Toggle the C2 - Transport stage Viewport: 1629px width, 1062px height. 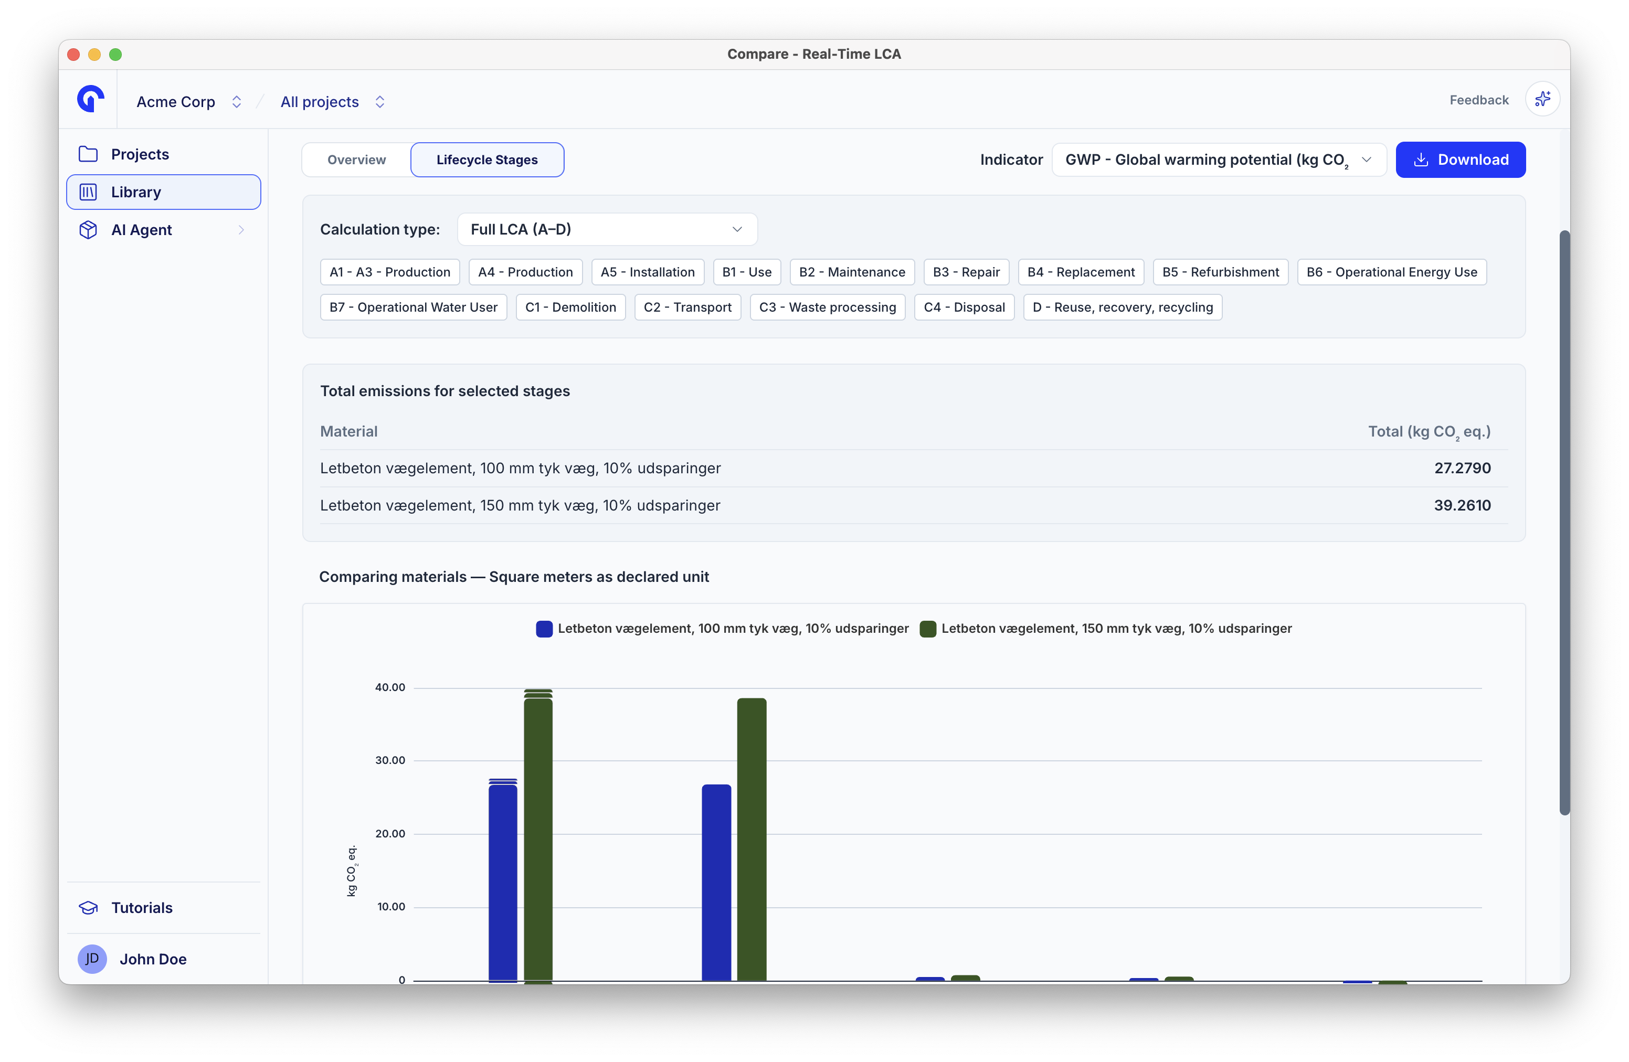click(687, 307)
